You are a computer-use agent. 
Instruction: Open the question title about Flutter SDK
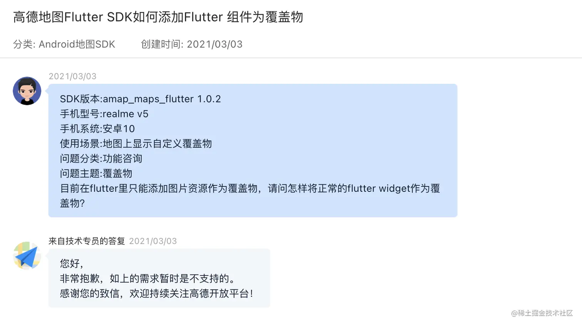coord(158,17)
